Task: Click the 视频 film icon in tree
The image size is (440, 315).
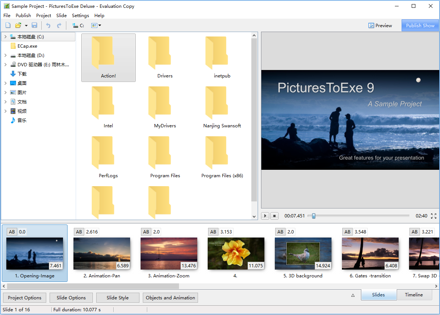Action: tap(13, 111)
